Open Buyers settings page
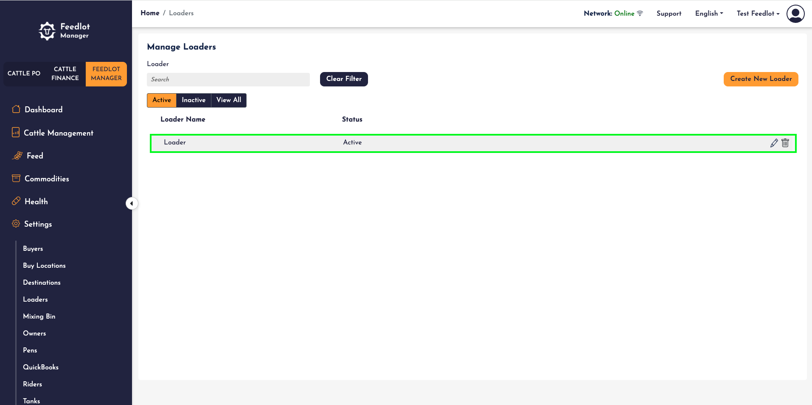The height and width of the screenshot is (405, 812). pyautogui.click(x=33, y=249)
